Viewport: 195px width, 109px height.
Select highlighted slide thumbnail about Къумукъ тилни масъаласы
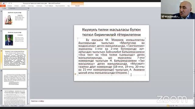[15, 59]
